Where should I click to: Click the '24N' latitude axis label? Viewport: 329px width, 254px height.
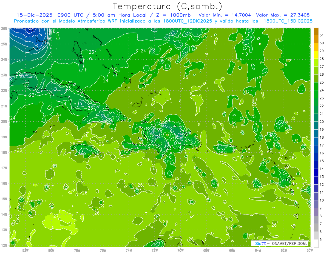tap(4, 59)
